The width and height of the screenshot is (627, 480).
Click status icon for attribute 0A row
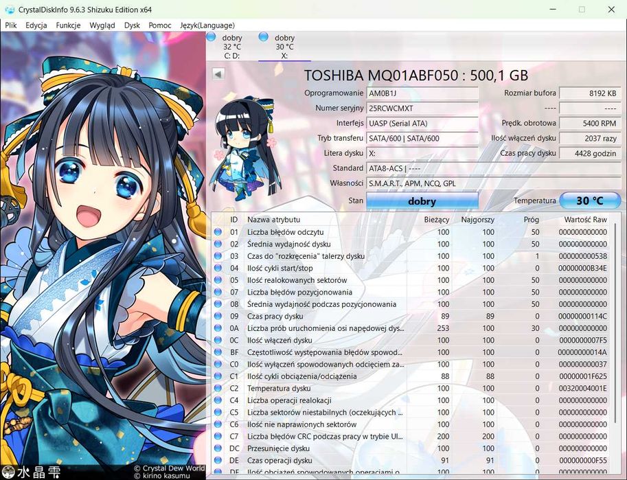[218, 328]
